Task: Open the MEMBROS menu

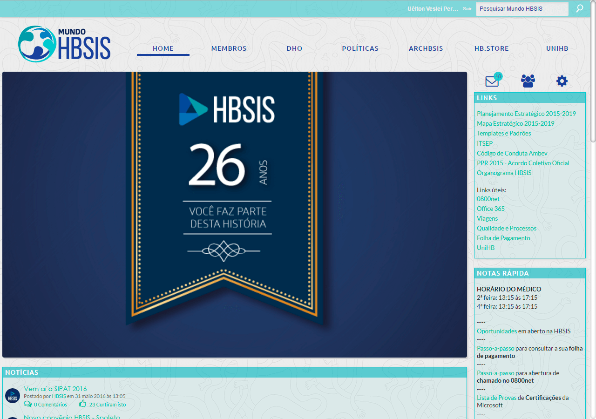Action: tap(229, 48)
